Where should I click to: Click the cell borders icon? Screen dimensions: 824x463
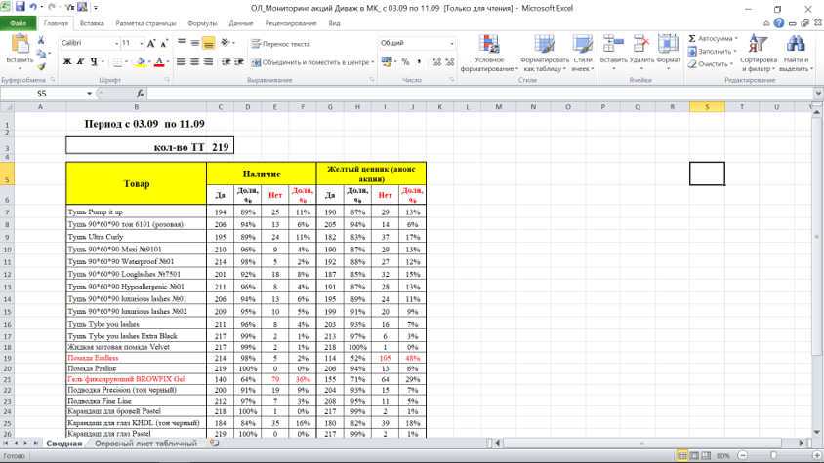(x=118, y=62)
